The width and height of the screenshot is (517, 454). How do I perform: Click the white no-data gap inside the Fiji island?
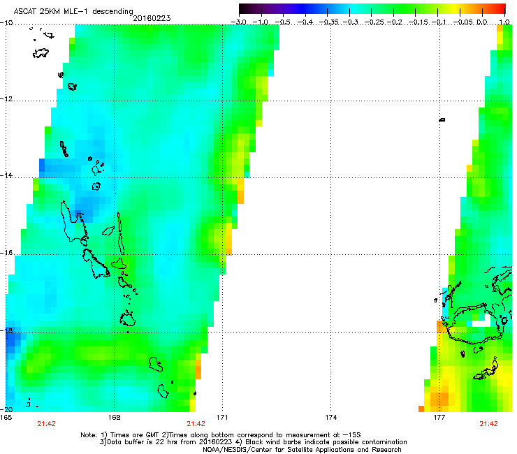pos(481,322)
